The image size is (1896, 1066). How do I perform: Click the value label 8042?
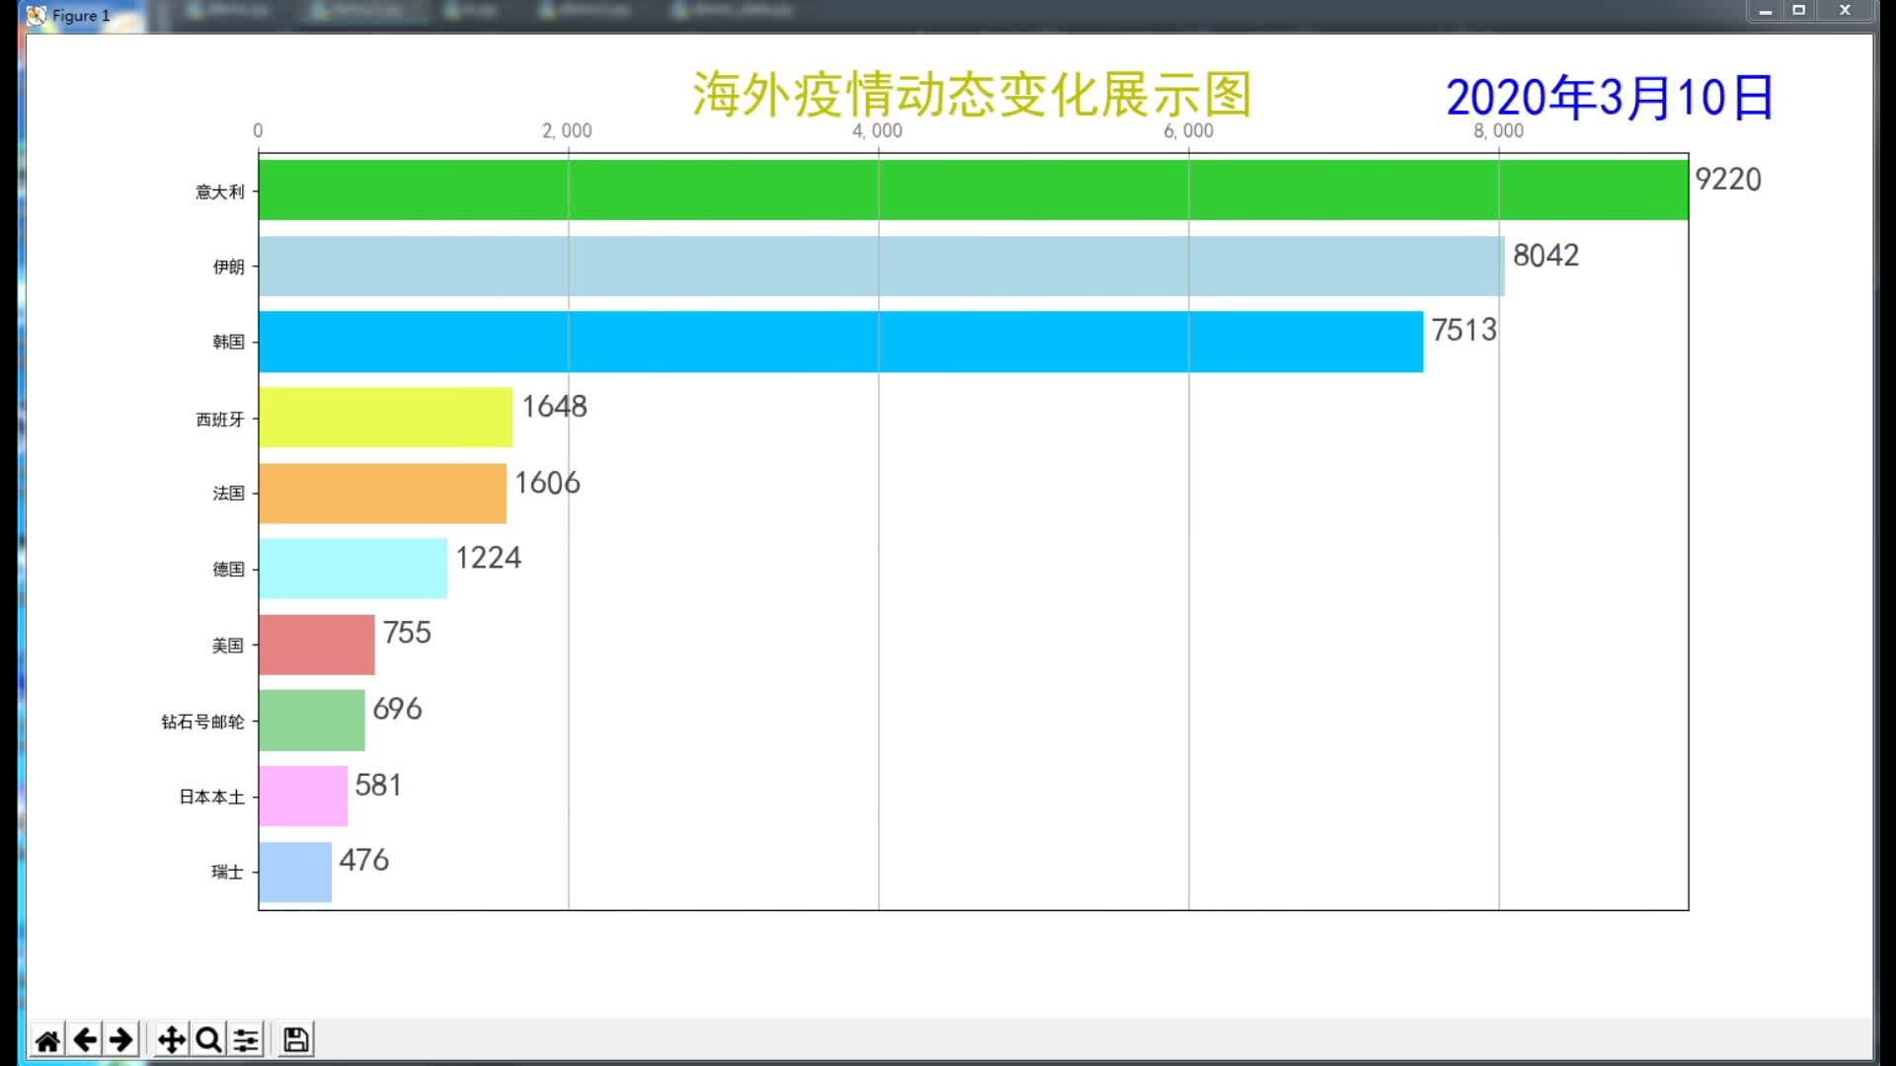1545,256
